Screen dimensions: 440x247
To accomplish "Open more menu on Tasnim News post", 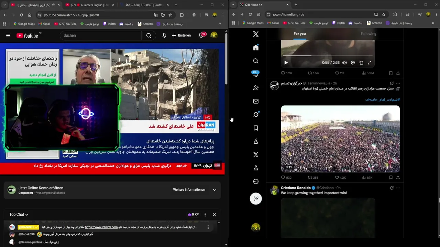I will 398,83.
